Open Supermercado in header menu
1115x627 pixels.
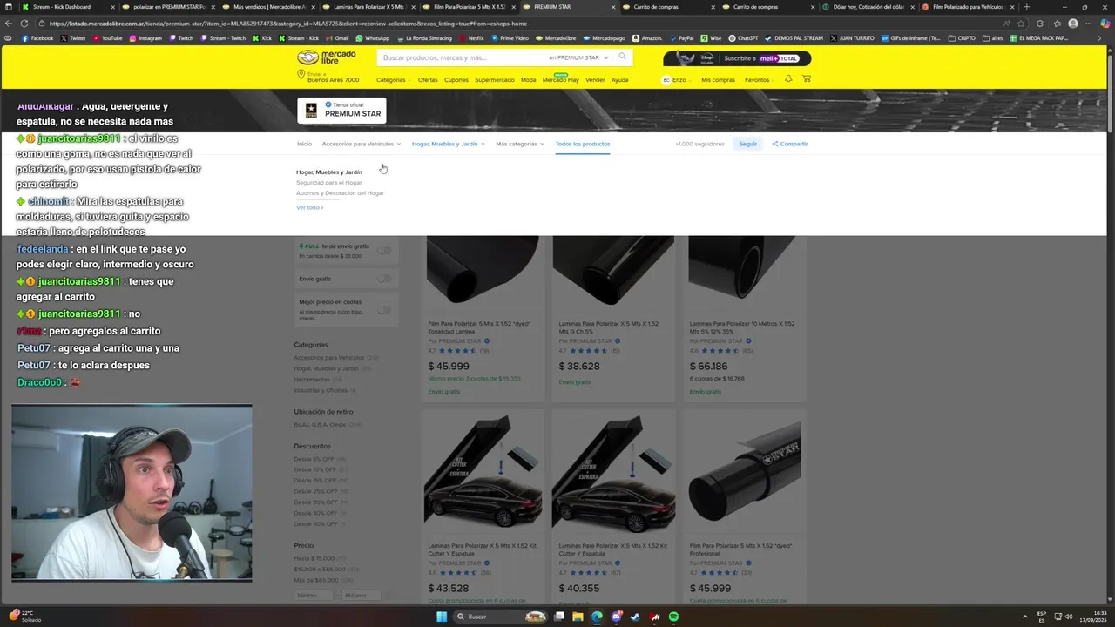(x=495, y=79)
